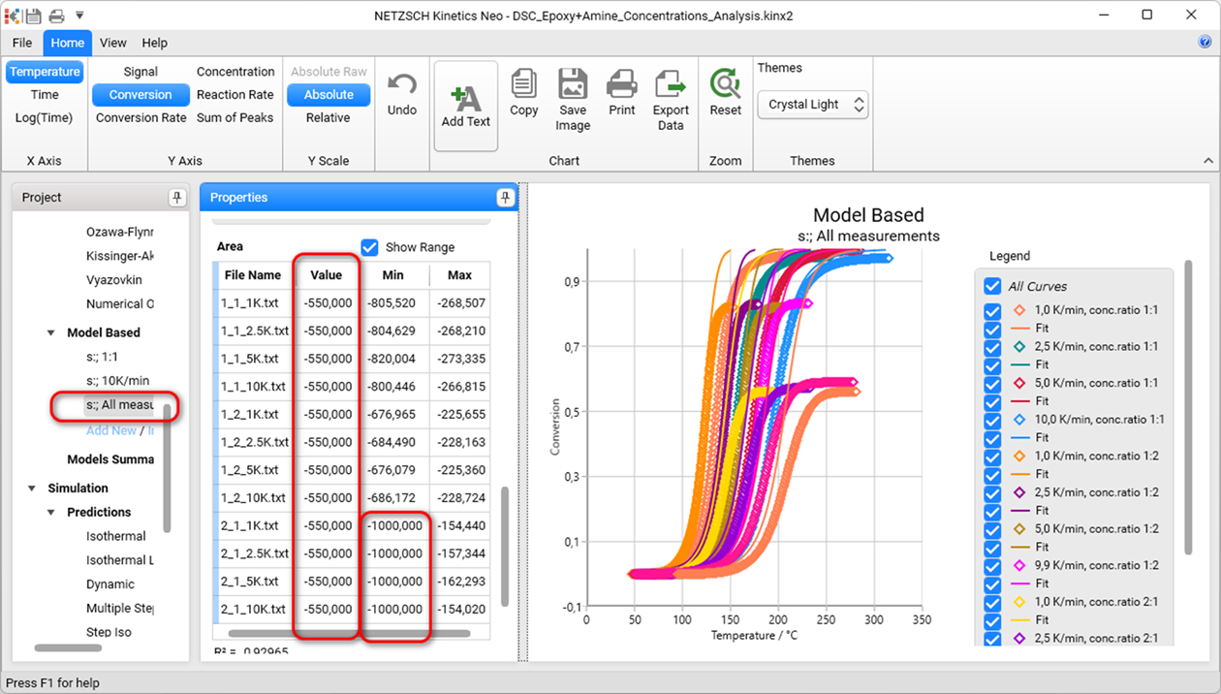
Task: Select Conversion Rate for the Y axis
Action: 141,117
